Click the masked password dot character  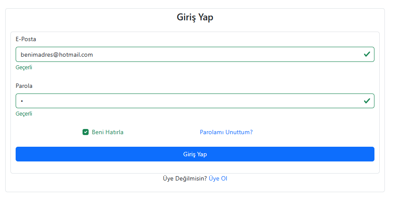click(x=21, y=101)
